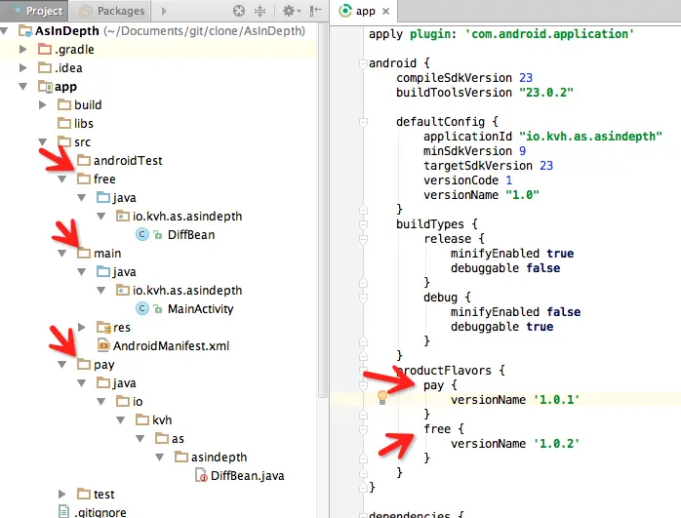The image size is (681, 518).
Task: Click the minSdkVersion 9 line
Action: [x=475, y=151]
